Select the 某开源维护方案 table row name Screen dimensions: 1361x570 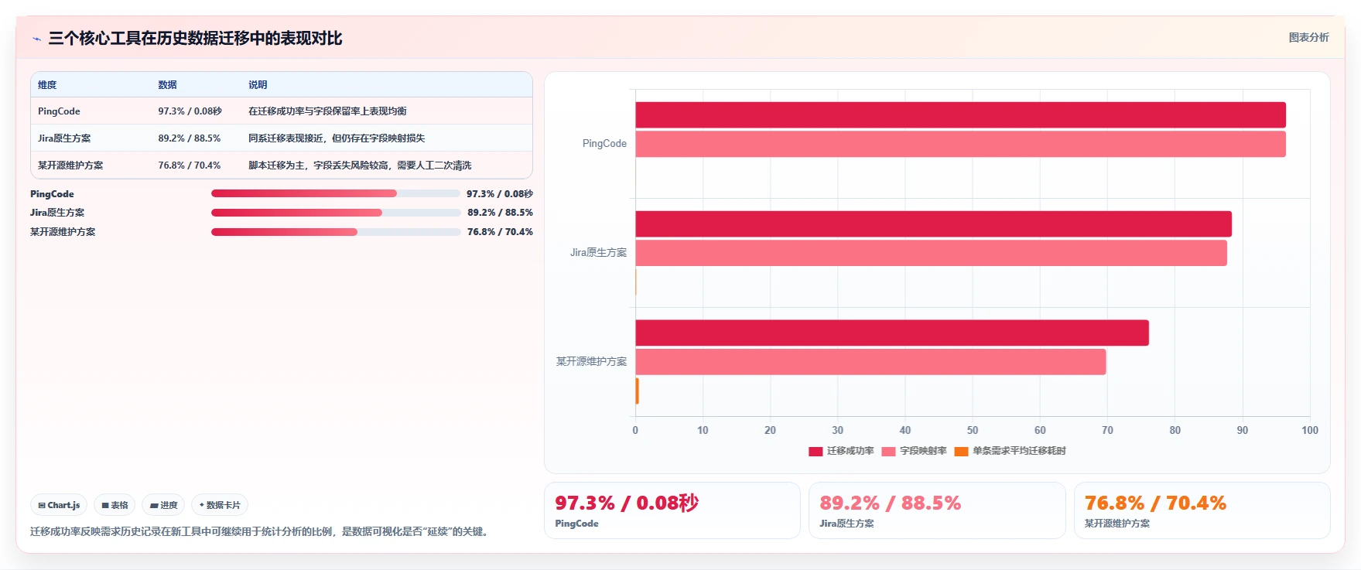point(70,166)
